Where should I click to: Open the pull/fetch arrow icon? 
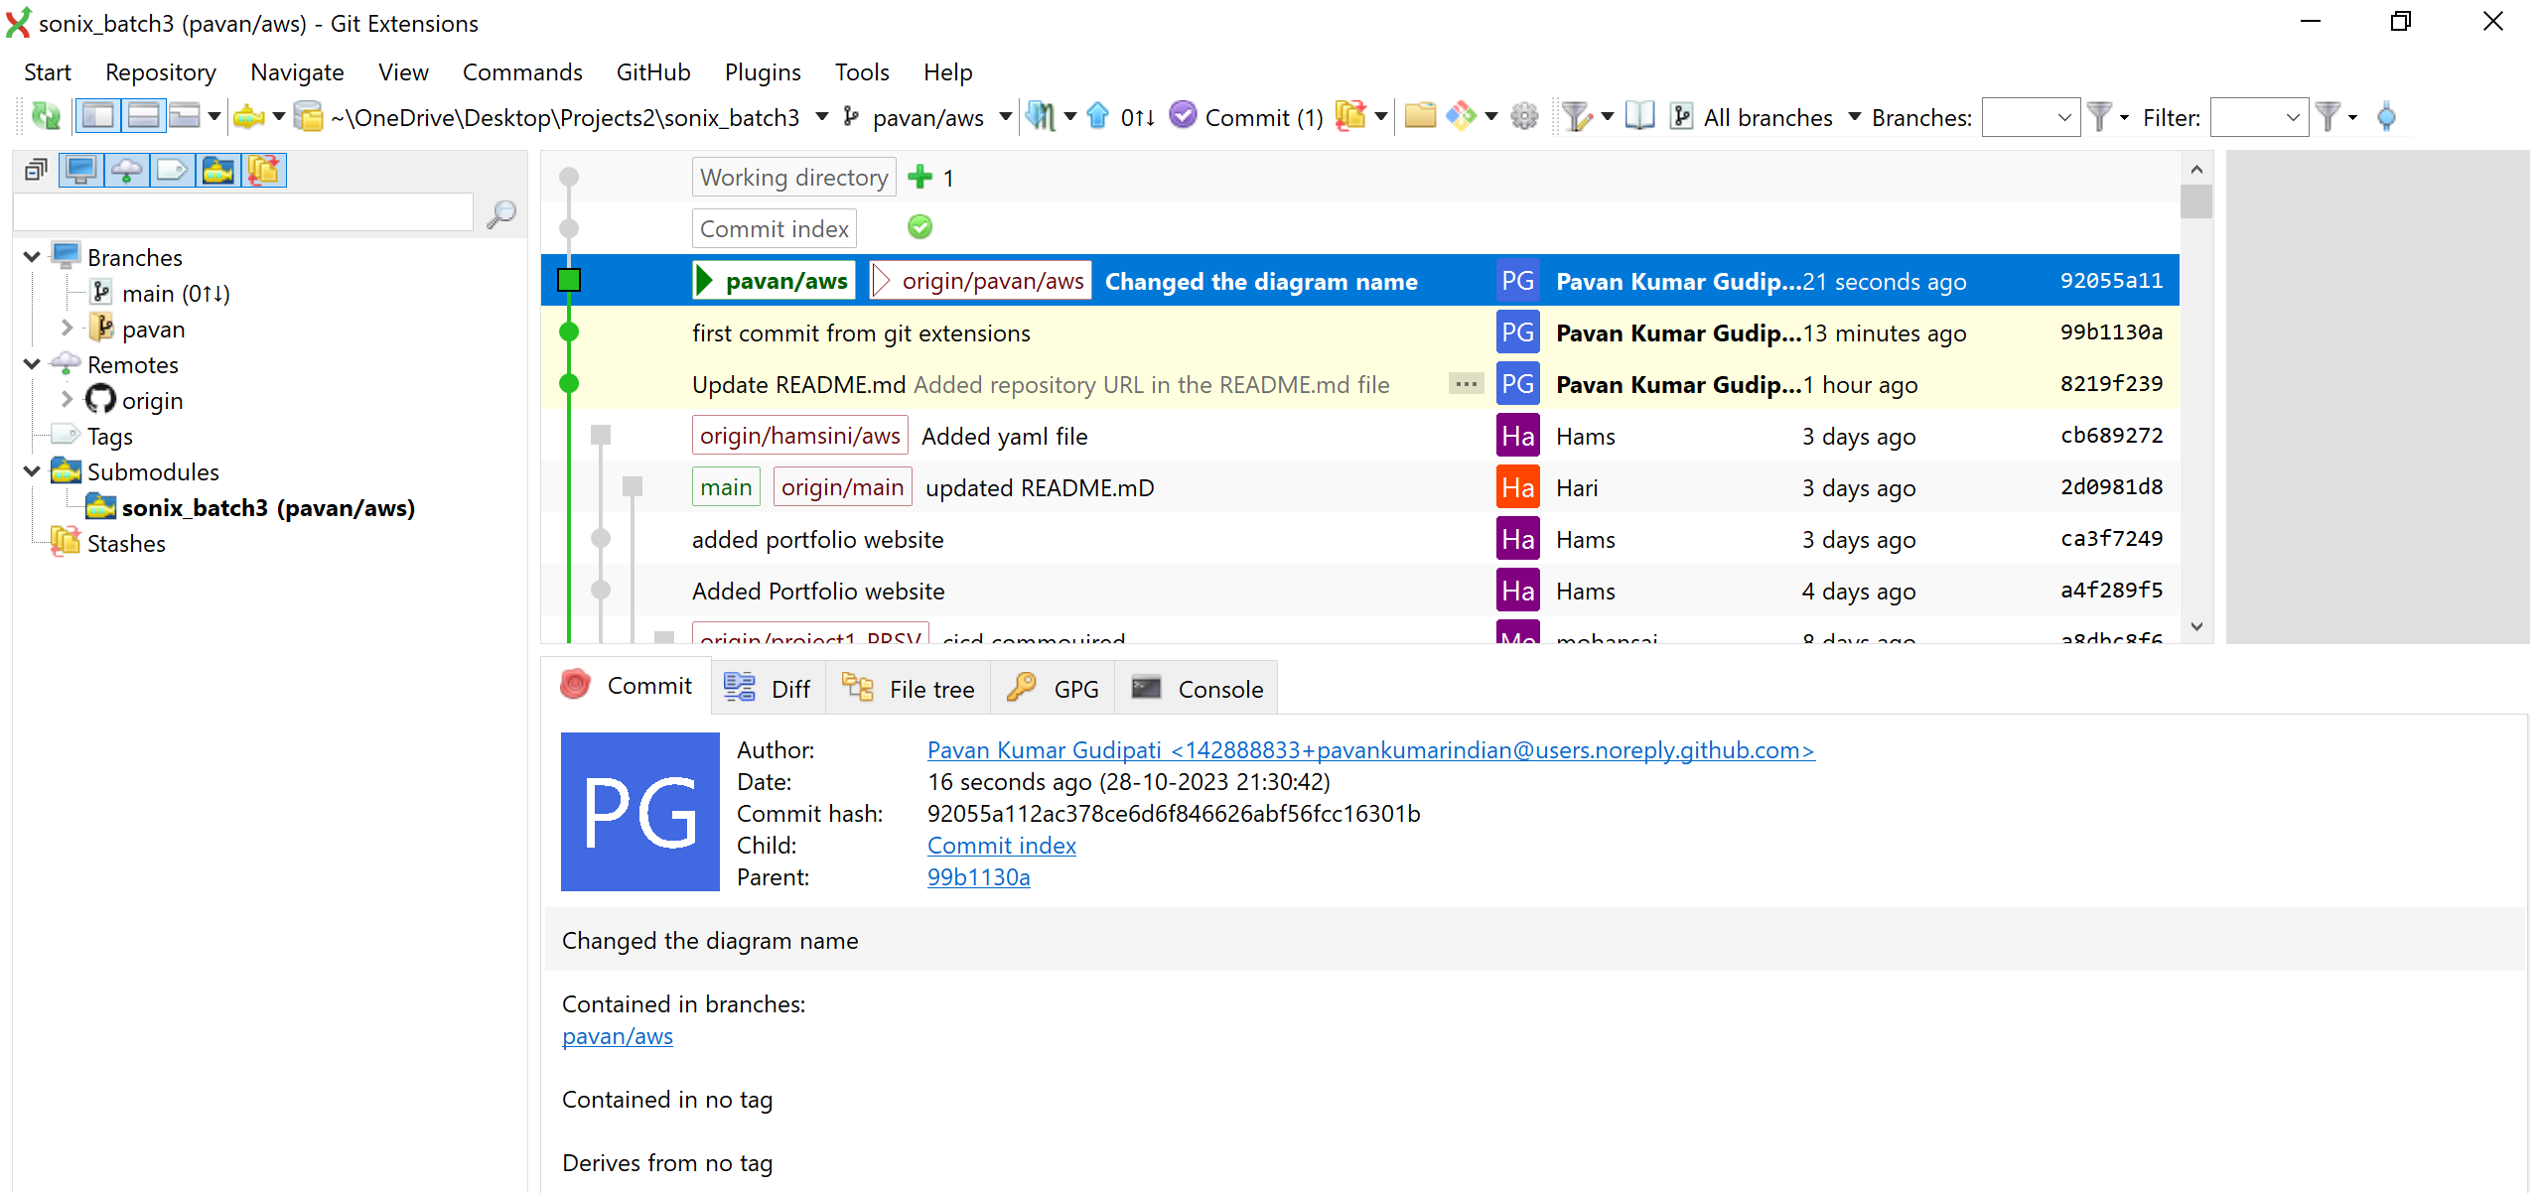tap(1040, 117)
